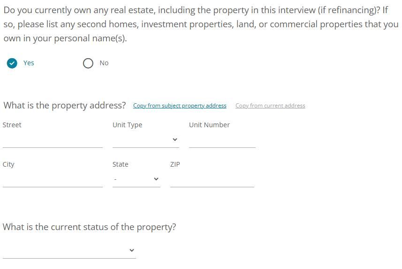
Task: Click the State dropdown chevron arrow
Action: [x=156, y=179]
